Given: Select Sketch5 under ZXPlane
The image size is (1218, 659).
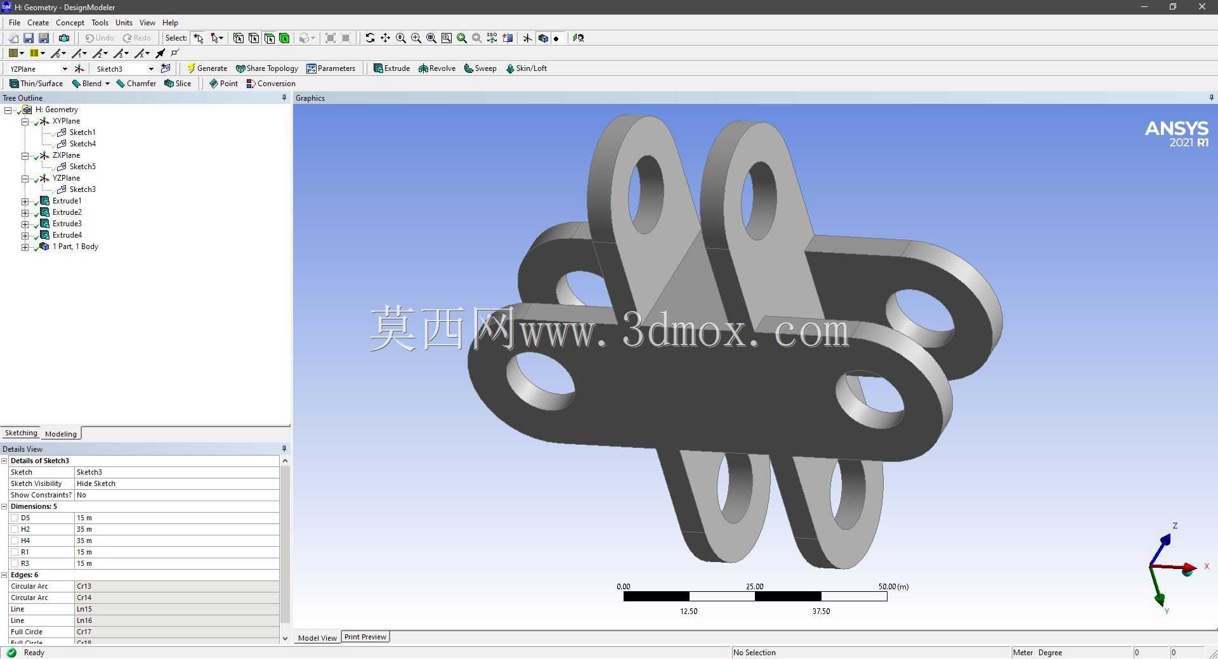Looking at the screenshot, I should (82, 167).
